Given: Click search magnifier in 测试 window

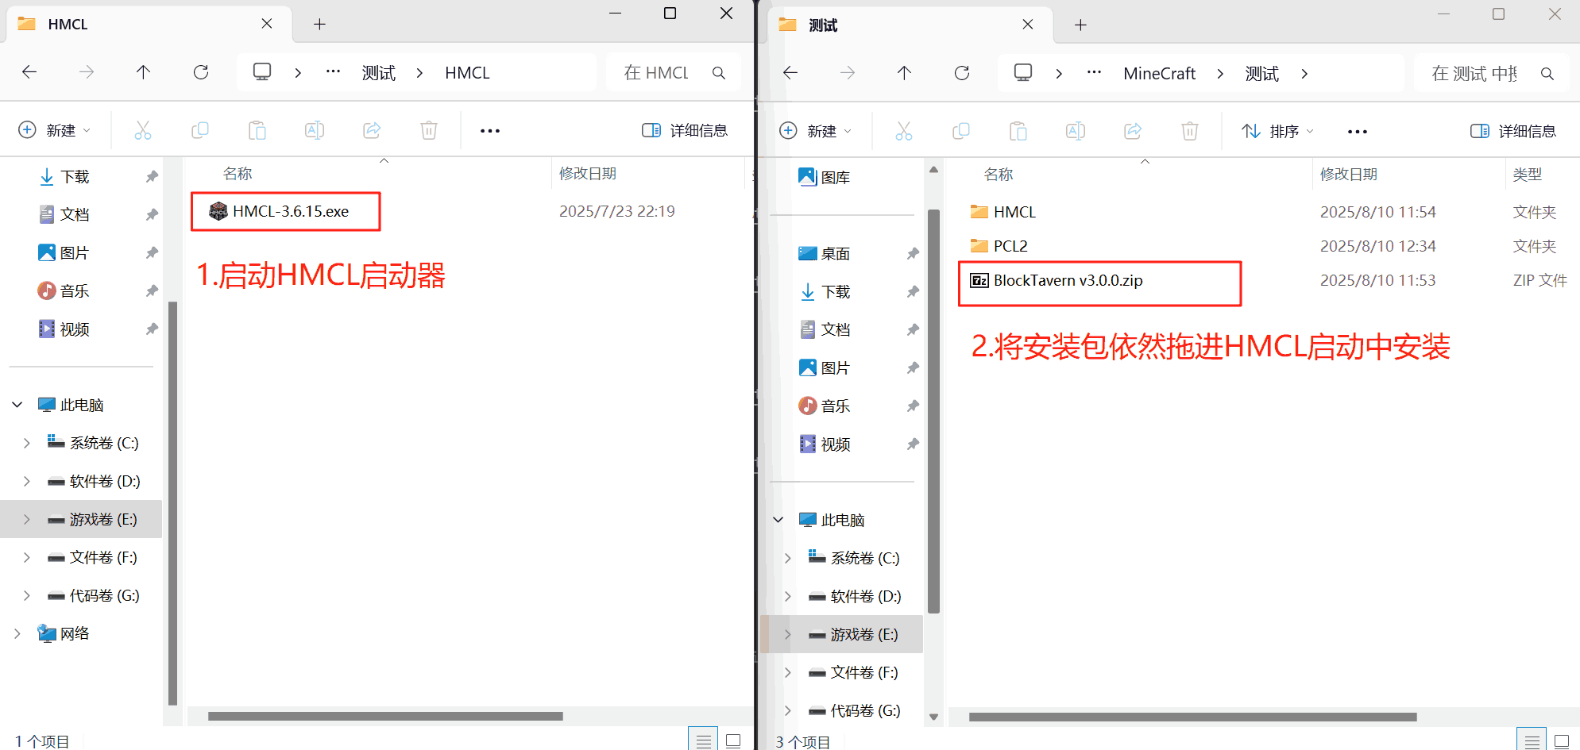Looking at the screenshot, I should [1547, 73].
